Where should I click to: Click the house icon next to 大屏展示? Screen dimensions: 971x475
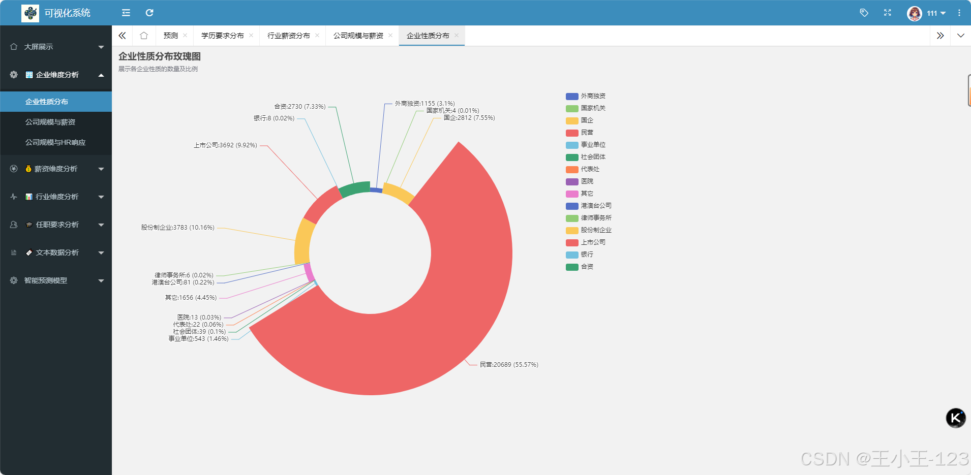(x=14, y=47)
